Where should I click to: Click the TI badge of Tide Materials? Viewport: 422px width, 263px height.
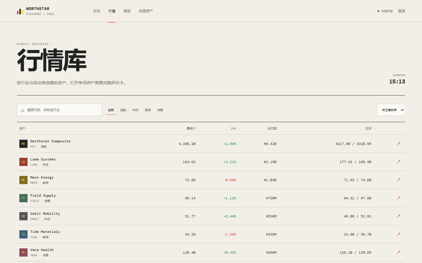23,234
